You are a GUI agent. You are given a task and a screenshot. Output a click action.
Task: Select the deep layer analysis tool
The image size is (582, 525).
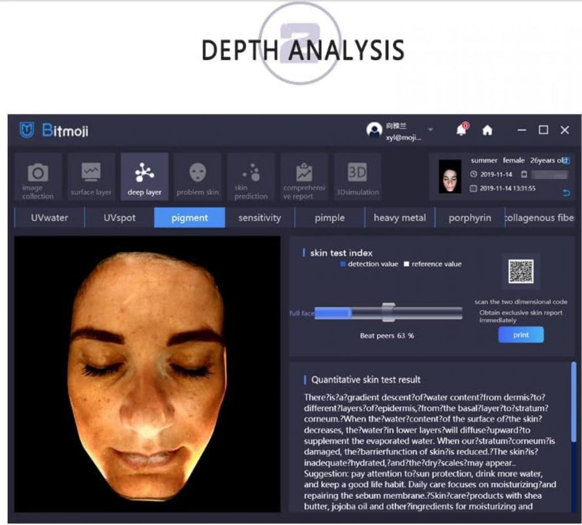(x=144, y=176)
